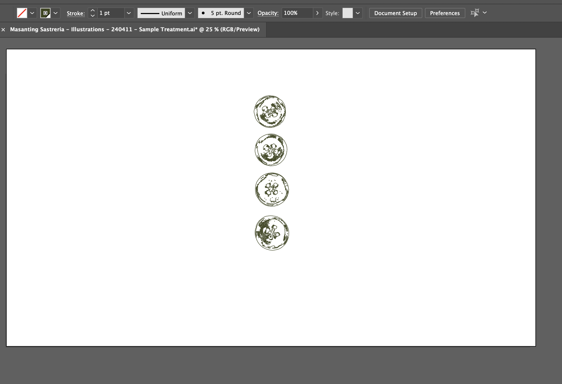Open the 5 pt. Round brush dropdown

[x=249, y=13]
